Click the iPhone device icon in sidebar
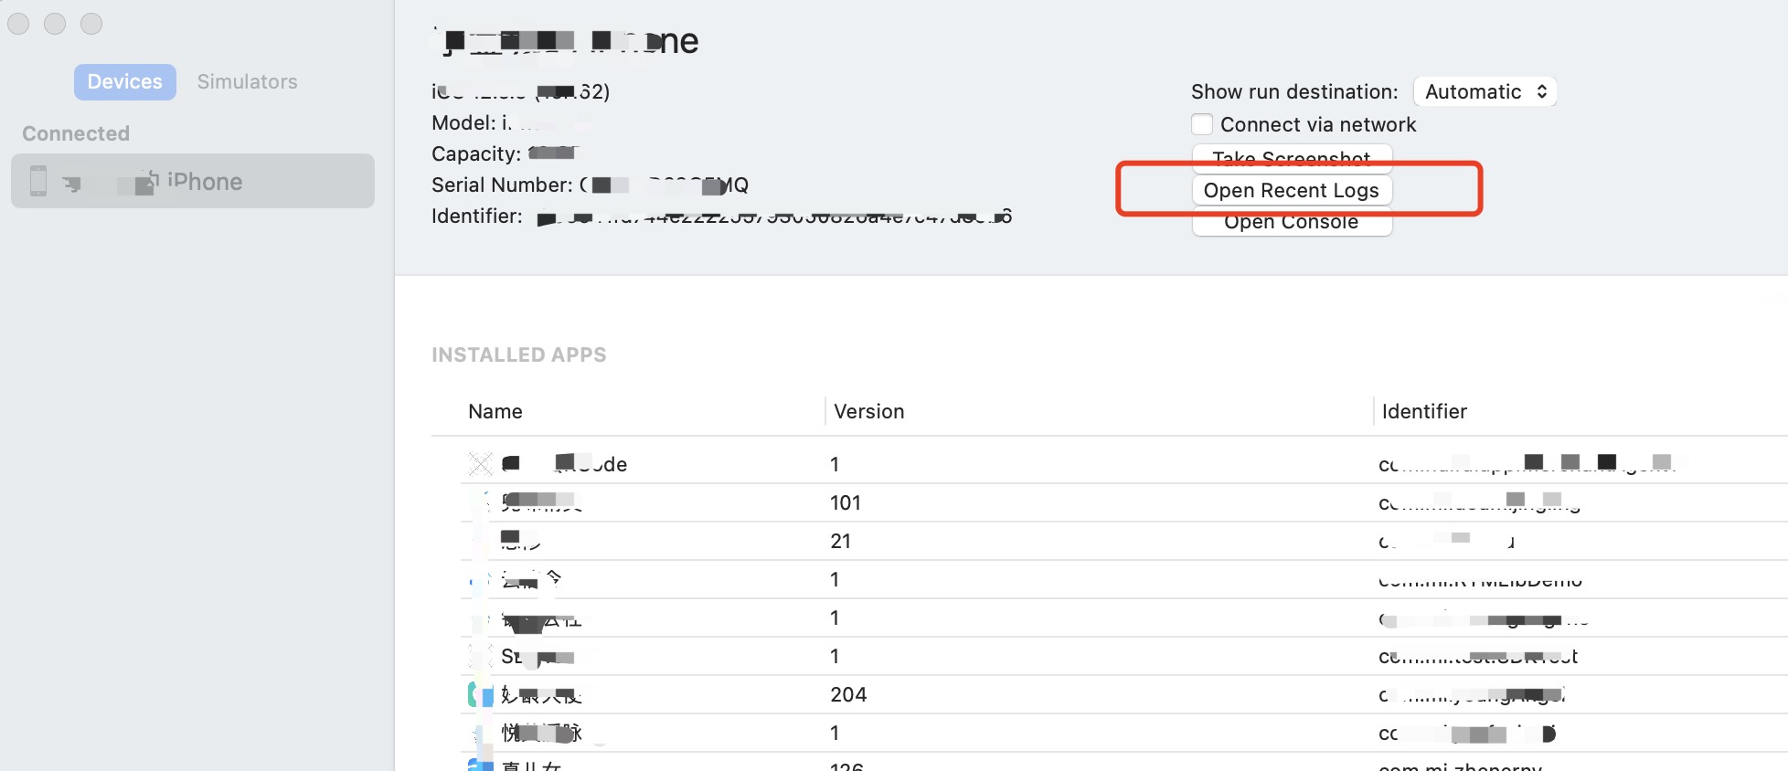1788x771 pixels. (38, 181)
